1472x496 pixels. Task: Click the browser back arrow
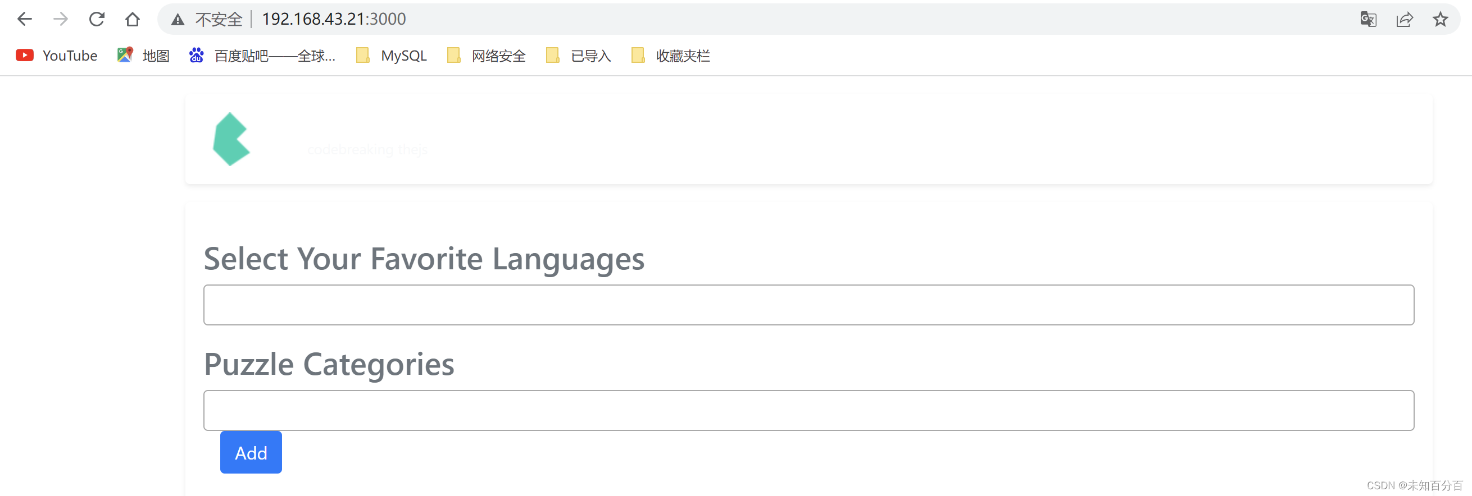pyautogui.click(x=25, y=20)
